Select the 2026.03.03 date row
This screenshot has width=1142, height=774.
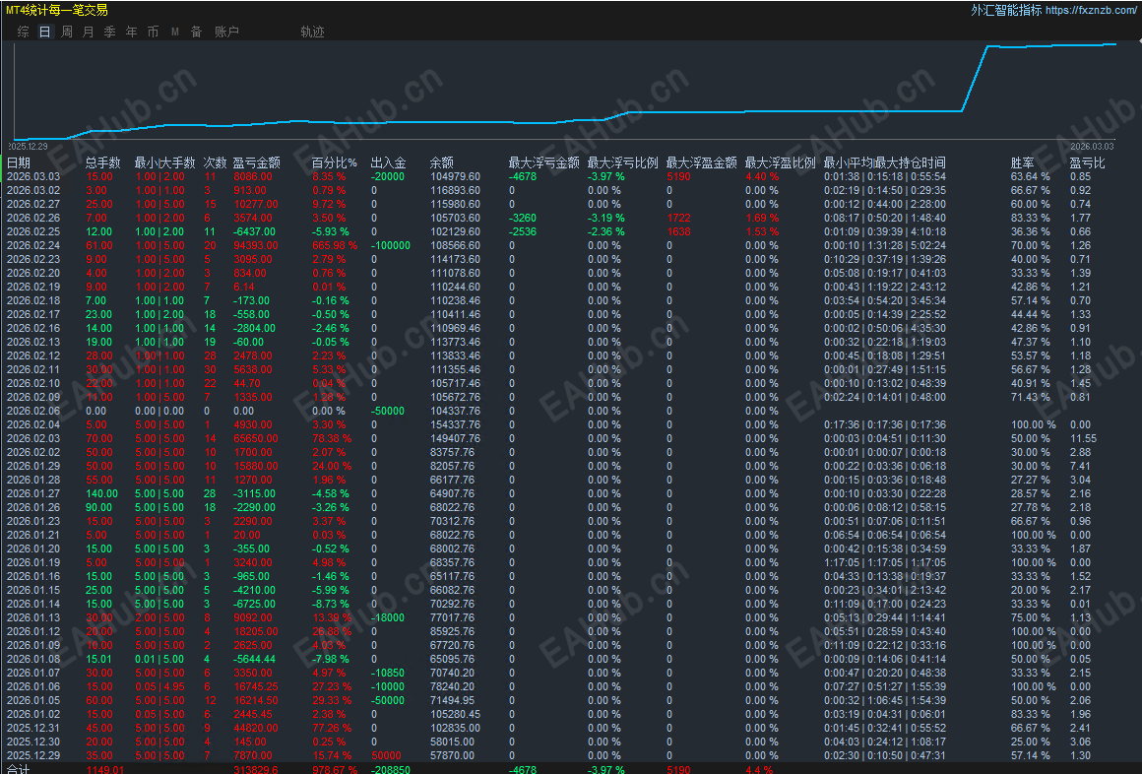[x=33, y=176]
